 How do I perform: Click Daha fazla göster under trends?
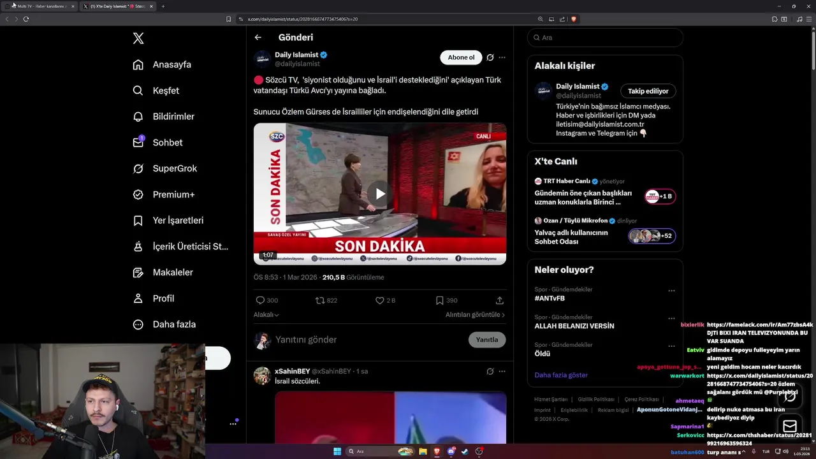point(561,375)
